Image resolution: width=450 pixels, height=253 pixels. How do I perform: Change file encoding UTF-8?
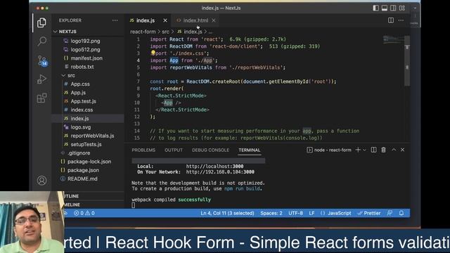tap(295, 213)
